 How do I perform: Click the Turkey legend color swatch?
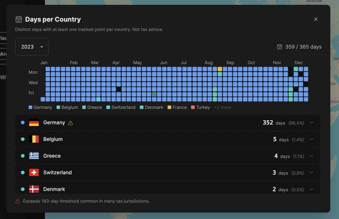pyautogui.click(x=193, y=107)
